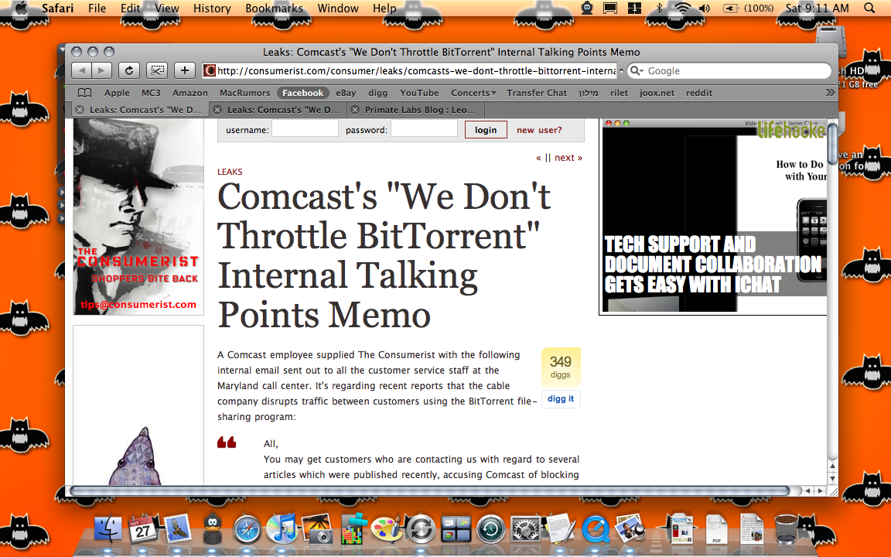The height and width of the screenshot is (557, 891).
Task: Click the Web Clip scissors toolbar button
Action: click(157, 70)
